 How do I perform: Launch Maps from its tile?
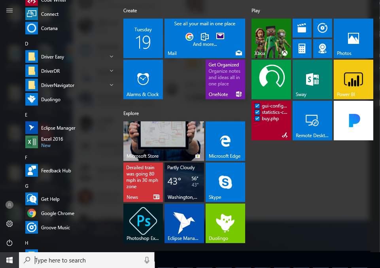point(323,48)
